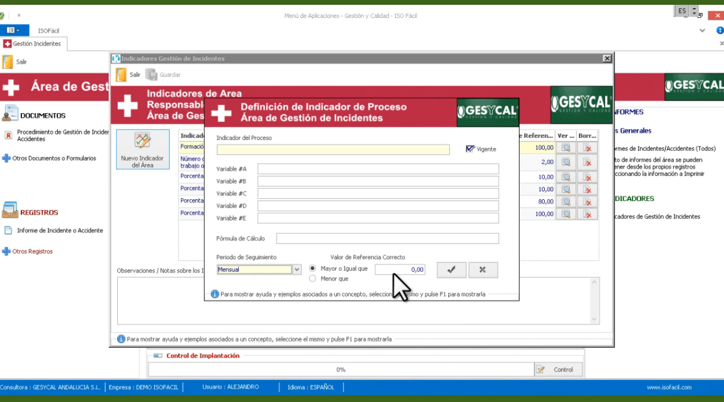
Task: Open the Indicadores de Gestión de Incidentes link
Action: tap(657, 216)
